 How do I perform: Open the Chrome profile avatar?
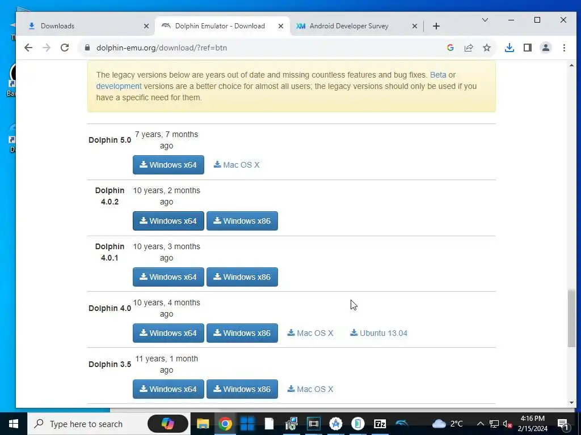545,48
